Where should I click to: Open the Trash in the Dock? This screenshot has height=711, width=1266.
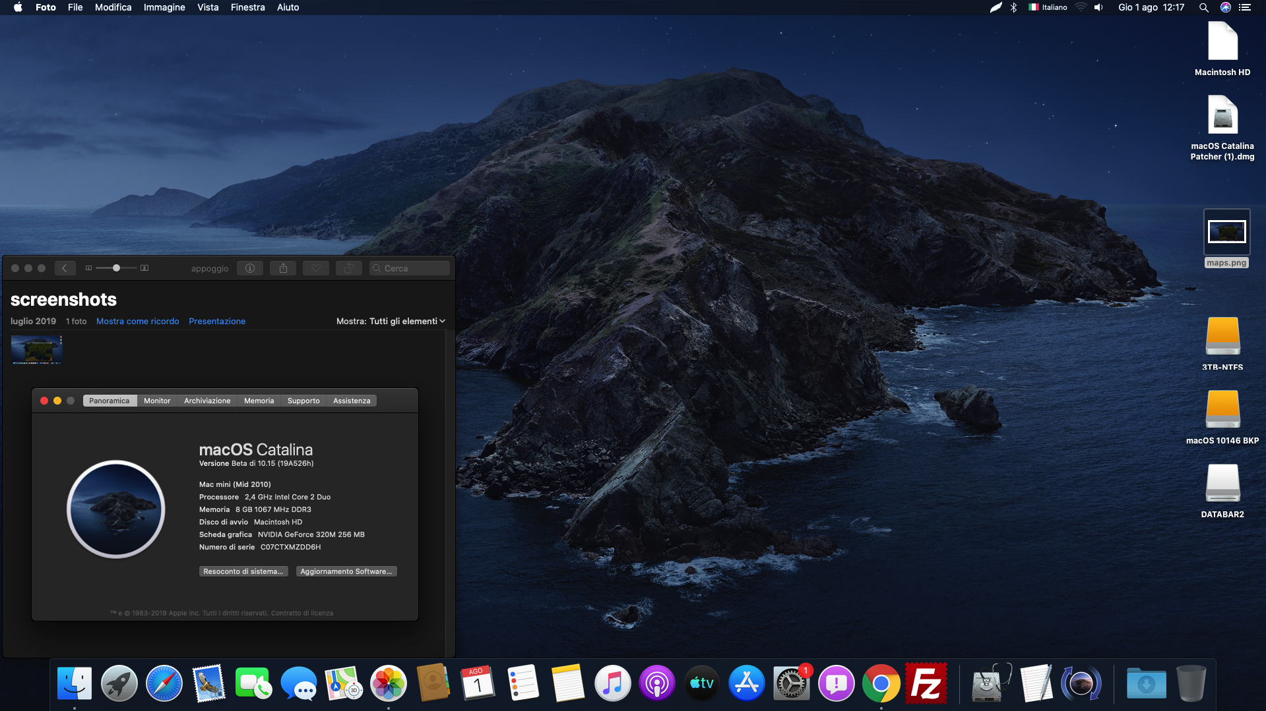pos(1191,683)
